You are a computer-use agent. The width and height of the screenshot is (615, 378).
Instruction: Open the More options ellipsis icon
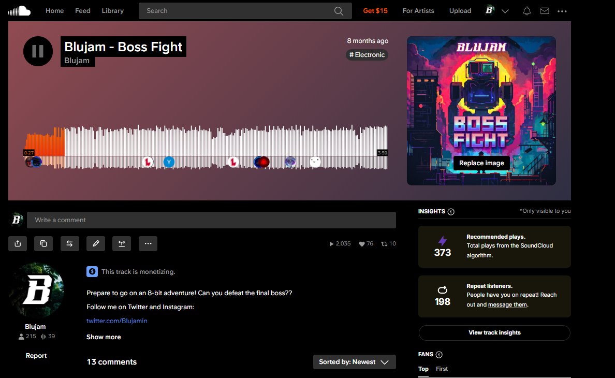(148, 243)
